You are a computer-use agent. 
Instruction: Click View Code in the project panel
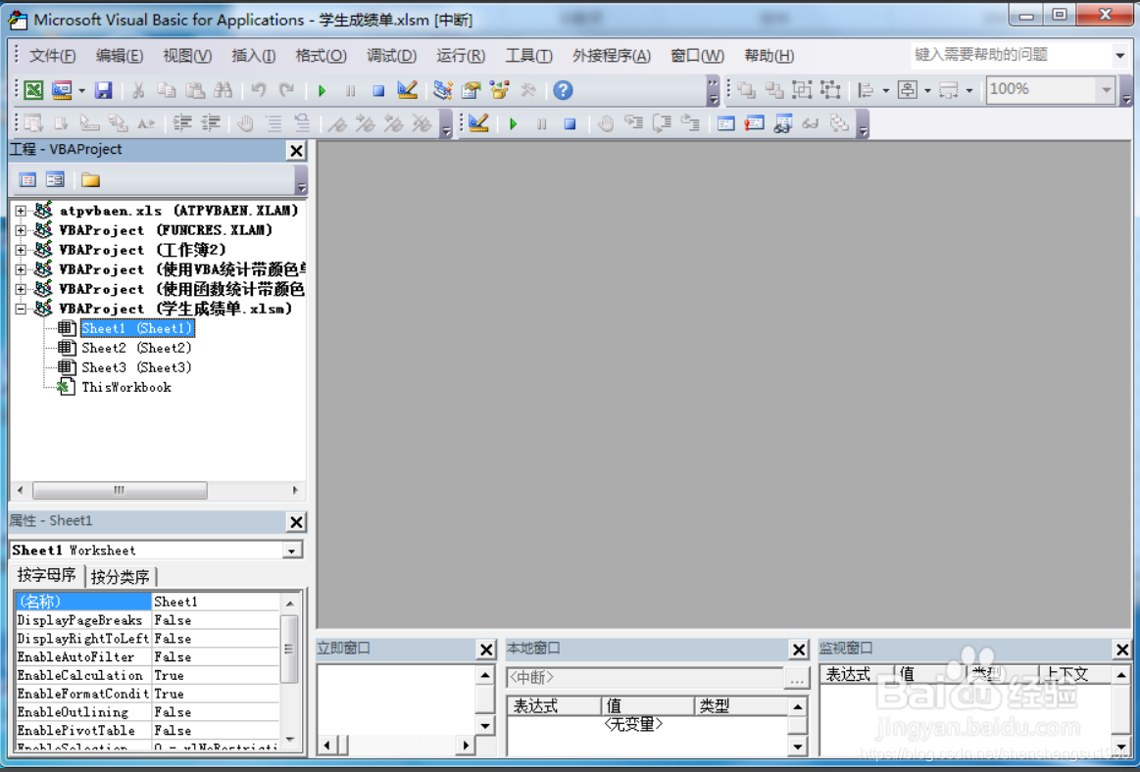(x=27, y=179)
